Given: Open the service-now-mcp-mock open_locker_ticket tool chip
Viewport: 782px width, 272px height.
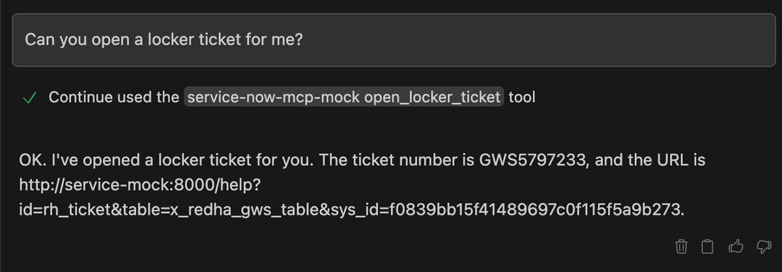Looking at the screenshot, I should [x=344, y=98].
